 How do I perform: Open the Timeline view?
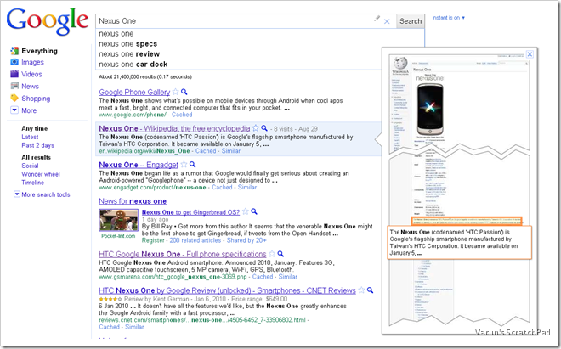point(32,183)
